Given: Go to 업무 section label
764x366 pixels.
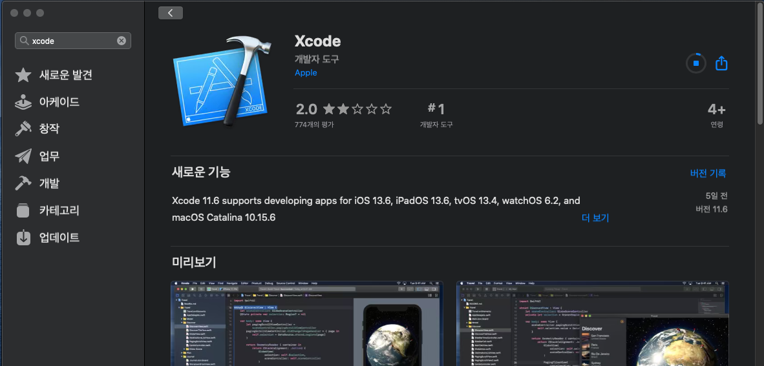Looking at the screenshot, I should pos(49,156).
